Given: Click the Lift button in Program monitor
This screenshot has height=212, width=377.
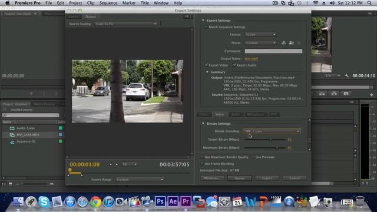Looking at the screenshot, I should click(x=322, y=94).
